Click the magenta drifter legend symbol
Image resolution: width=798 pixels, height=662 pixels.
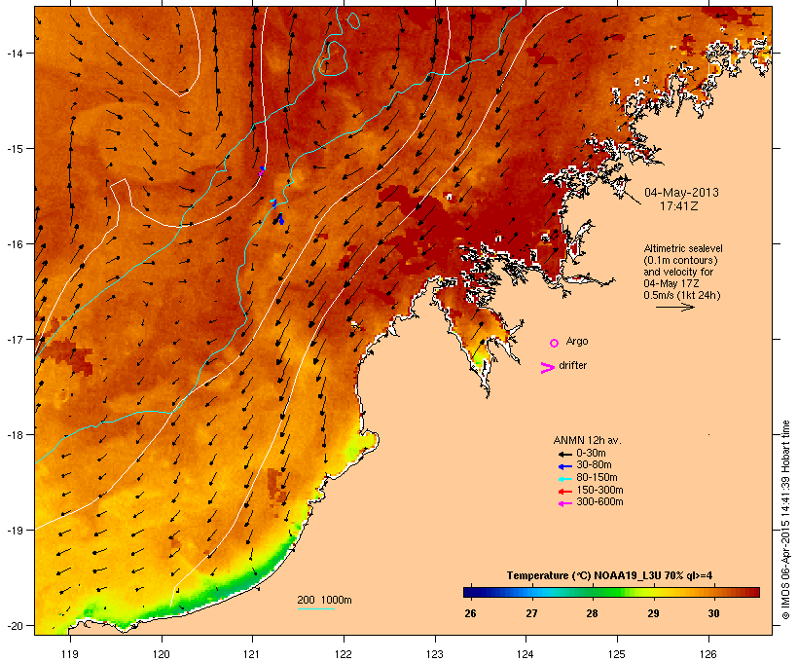547,368
